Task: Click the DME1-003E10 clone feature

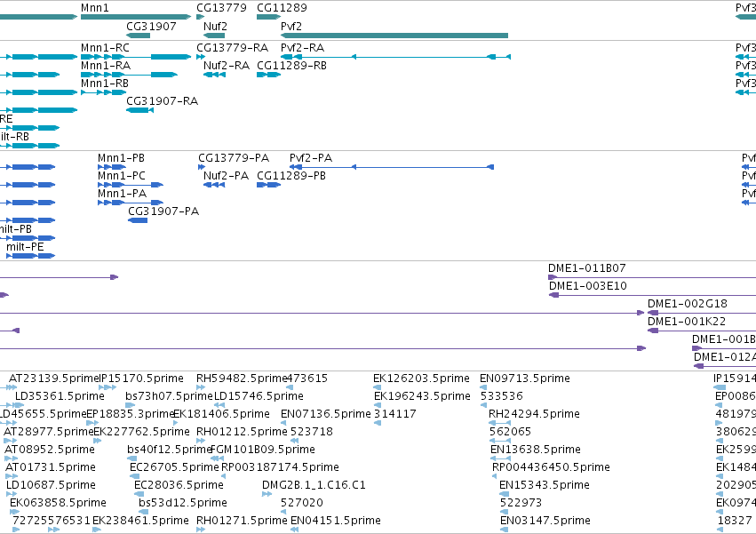Action: pos(653,295)
